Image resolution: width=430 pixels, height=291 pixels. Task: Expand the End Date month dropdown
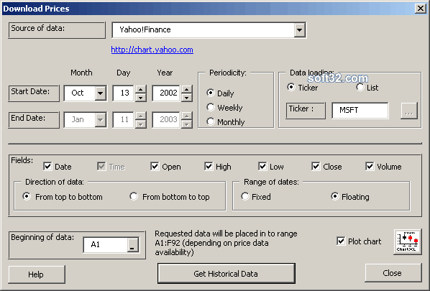pyautogui.click(x=101, y=119)
